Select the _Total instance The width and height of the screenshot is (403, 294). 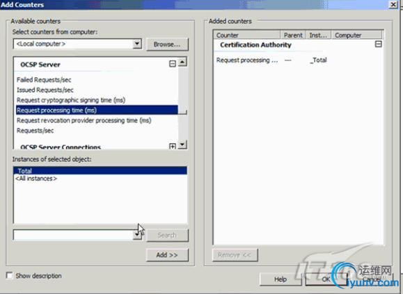(x=100, y=170)
